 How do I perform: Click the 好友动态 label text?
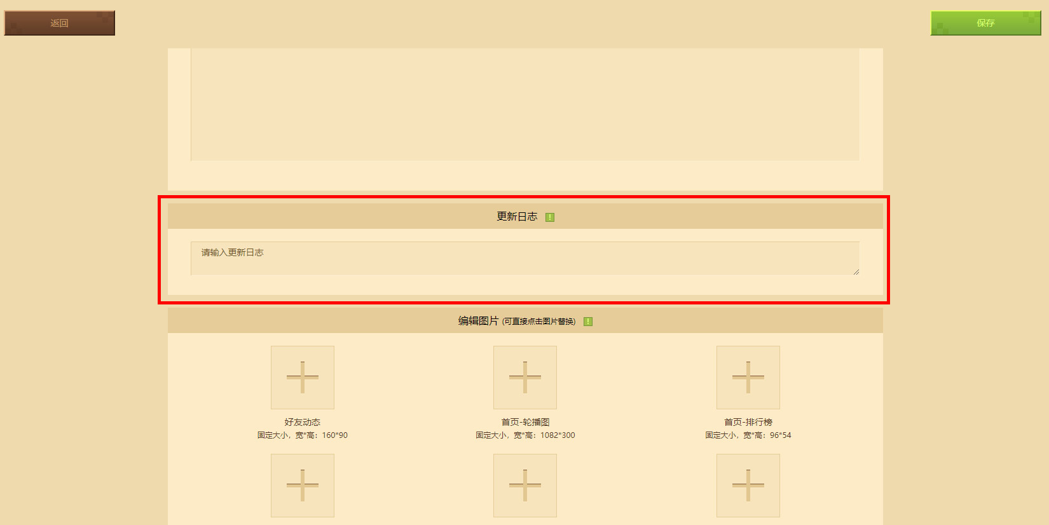point(303,422)
